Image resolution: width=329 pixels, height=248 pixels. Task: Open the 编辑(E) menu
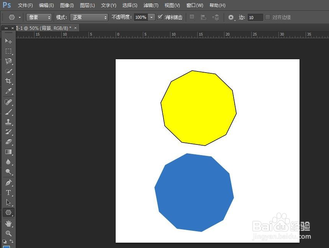pyautogui.click(x=46, y=5)
